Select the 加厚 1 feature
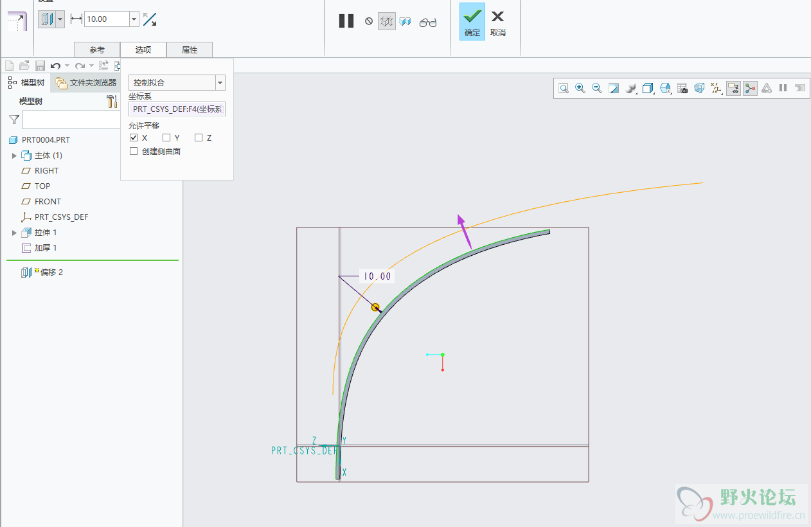This screenshot has height=527, width=811. tap(46, 248)
